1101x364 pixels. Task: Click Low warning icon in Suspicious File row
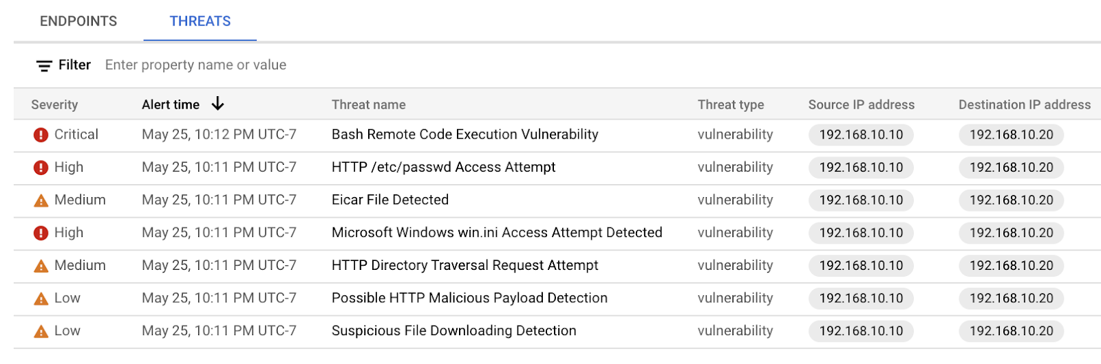[x=41, y=332]
